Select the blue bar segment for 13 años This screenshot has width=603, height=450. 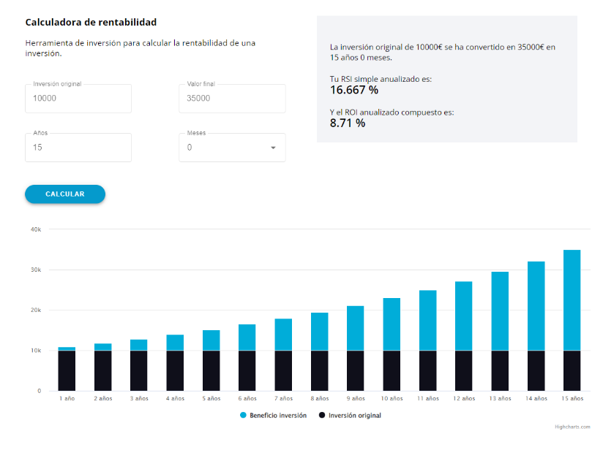(x=500, y=310)
